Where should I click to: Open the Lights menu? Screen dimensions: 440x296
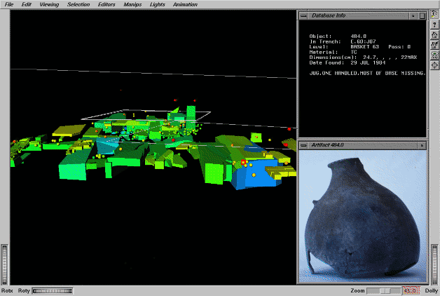click(157, 4)
